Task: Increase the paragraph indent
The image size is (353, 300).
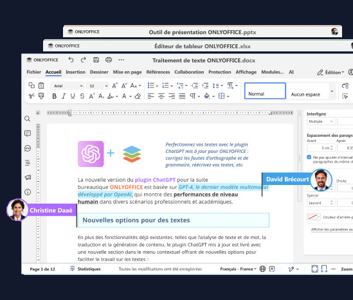Action: (205, 85)
